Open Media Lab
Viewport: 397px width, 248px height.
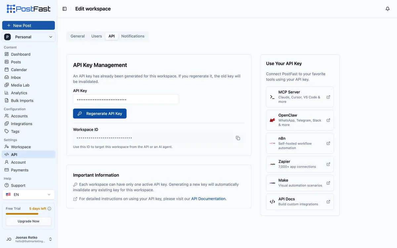tap(29, 85)
